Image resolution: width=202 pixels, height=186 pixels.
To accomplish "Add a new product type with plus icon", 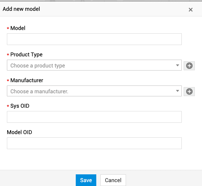I will coord(189,66).
